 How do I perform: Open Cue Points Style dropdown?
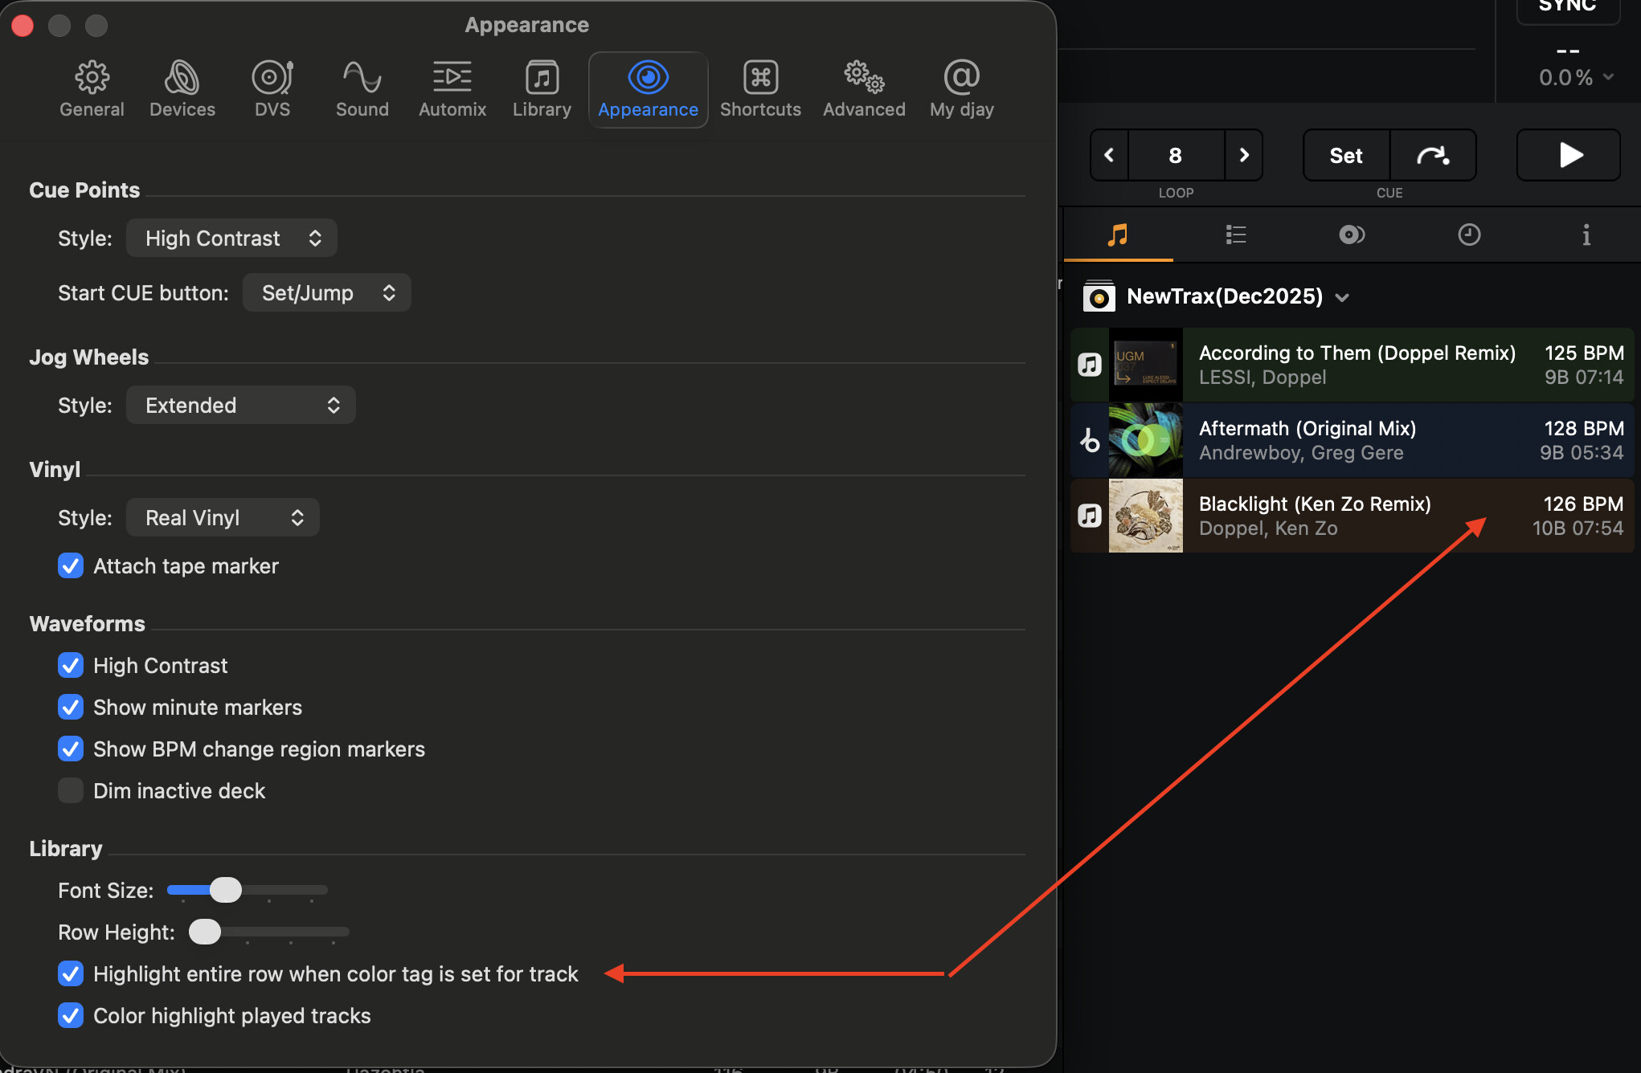pos(231,239)
